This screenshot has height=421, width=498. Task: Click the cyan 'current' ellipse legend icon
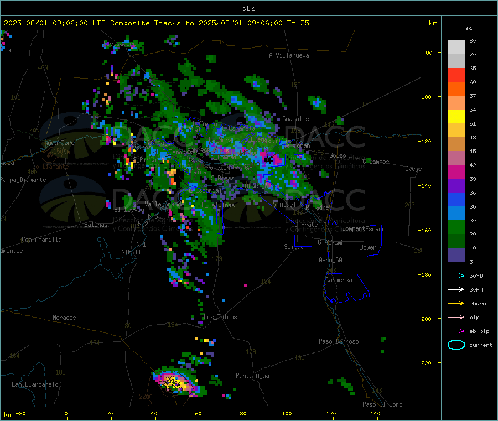coord(456,345)
